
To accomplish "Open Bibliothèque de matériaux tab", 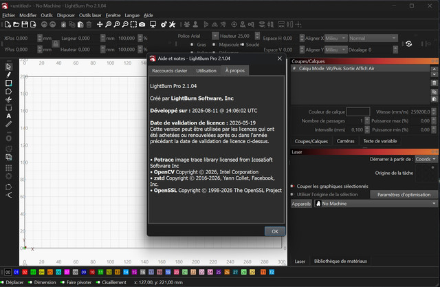I will [x=340, y=261].
